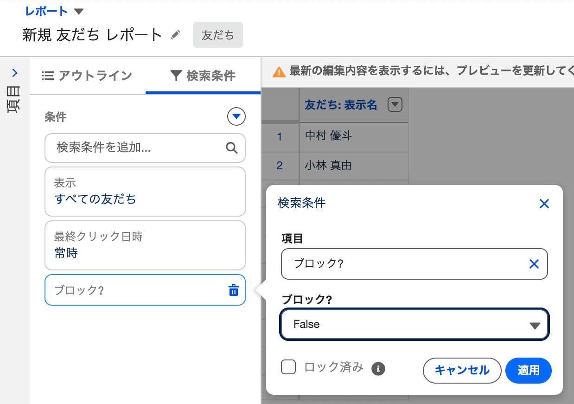Click the 適用 button

tap(529, 370)
